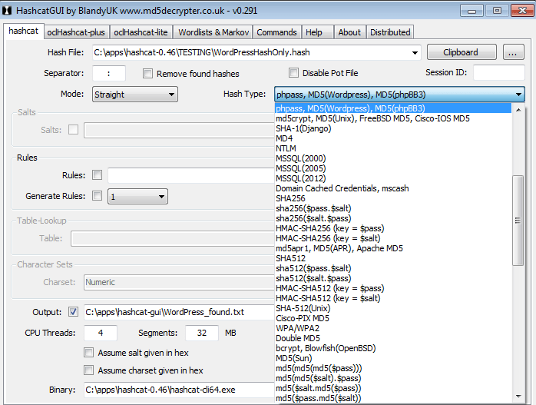Select Domain Cached Credentials, mscash
The height and width of the screenshot is (405, 536).
pyautogui.click(x=393, y=188)
